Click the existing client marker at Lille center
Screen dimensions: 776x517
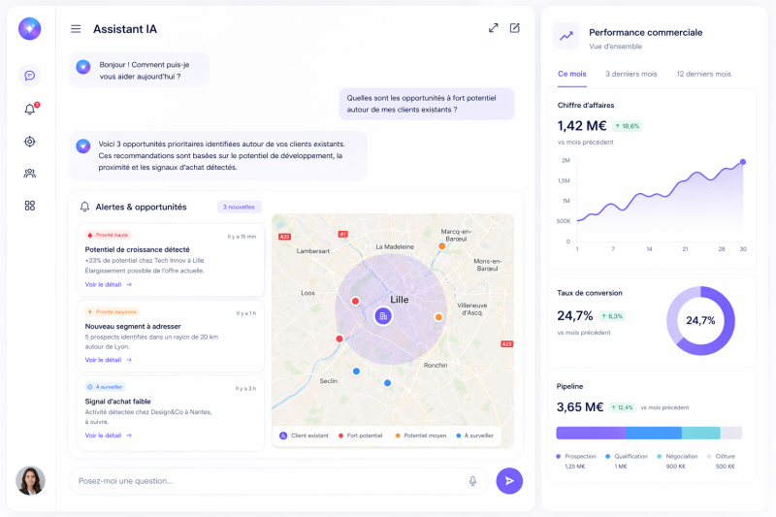point(382,315)
